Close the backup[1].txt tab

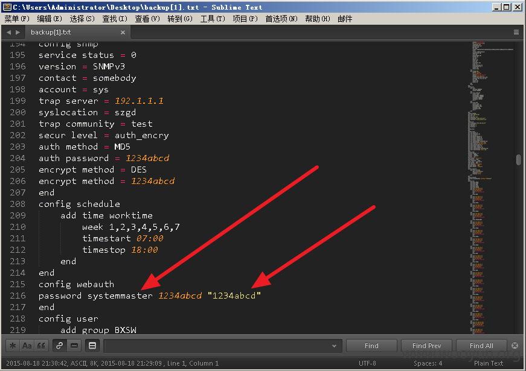(x=123, y=33)
